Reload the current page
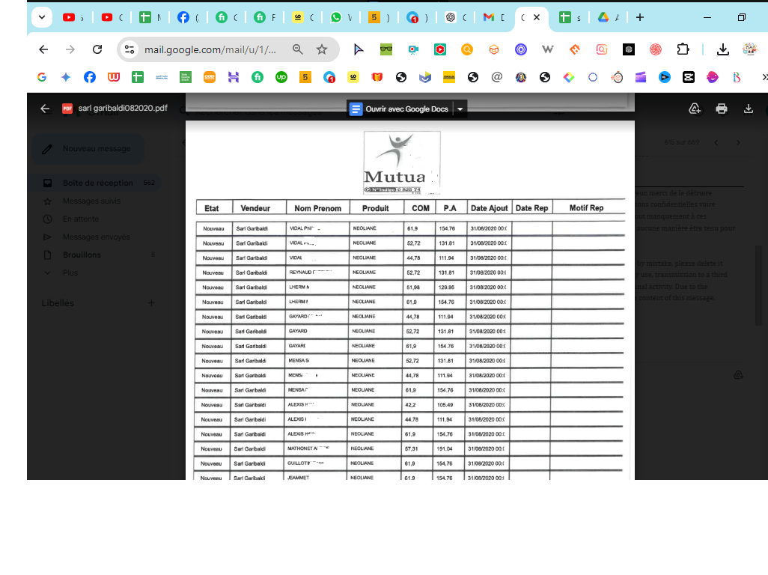 point(97,49)
